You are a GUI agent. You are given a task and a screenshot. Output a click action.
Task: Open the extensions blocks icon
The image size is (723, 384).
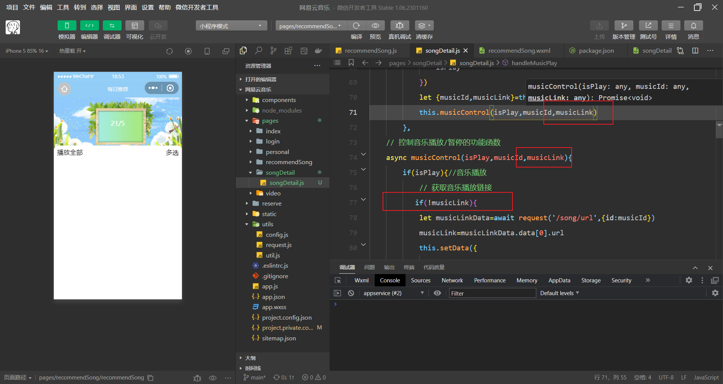[x=288, y=50]
